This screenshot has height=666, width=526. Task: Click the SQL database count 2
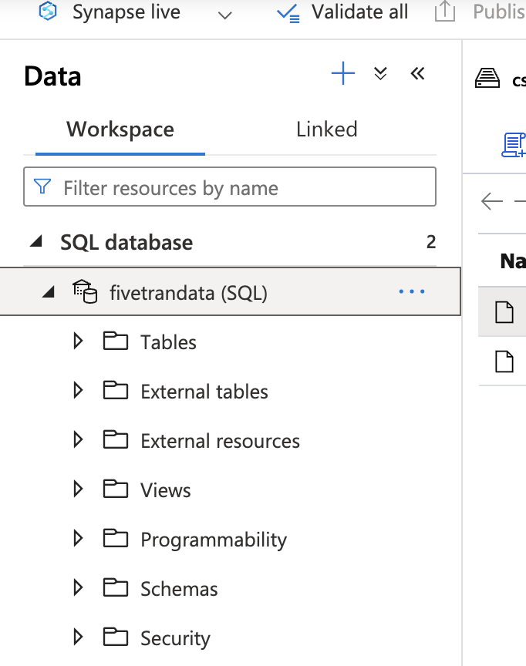[x=431, y=242]
